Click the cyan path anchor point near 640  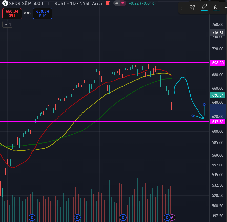pyautogui.click(x=204, y=105)
